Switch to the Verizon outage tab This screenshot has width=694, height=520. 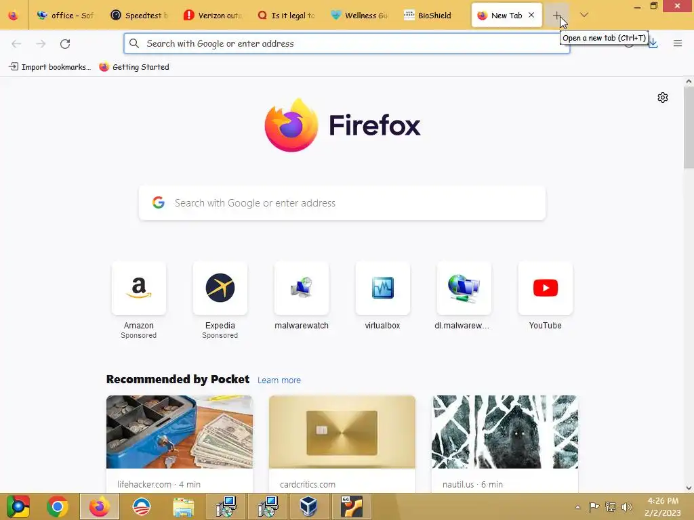212,16
